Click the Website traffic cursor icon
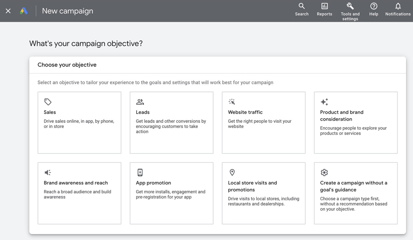The image size is (413, 240). pyautogui.click(x=232, y=102)
